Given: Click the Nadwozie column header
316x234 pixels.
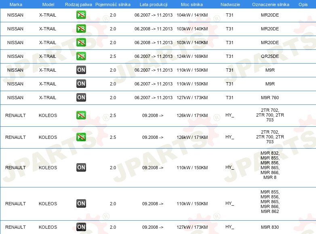Looking at the screenshot, I should click(x=230, y=4).
